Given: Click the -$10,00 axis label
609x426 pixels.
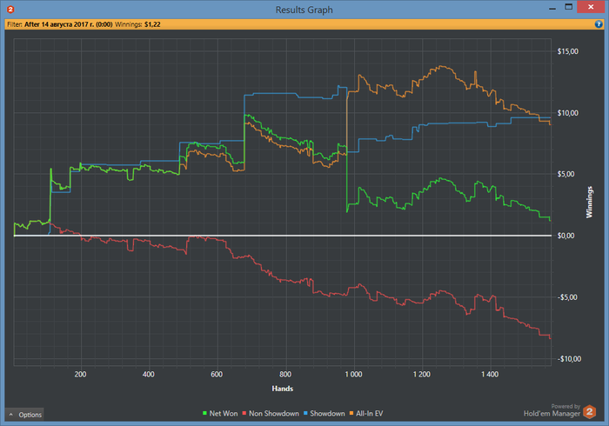Looking at the screenshot, I should pyautogui.click(x=569, y=359).
